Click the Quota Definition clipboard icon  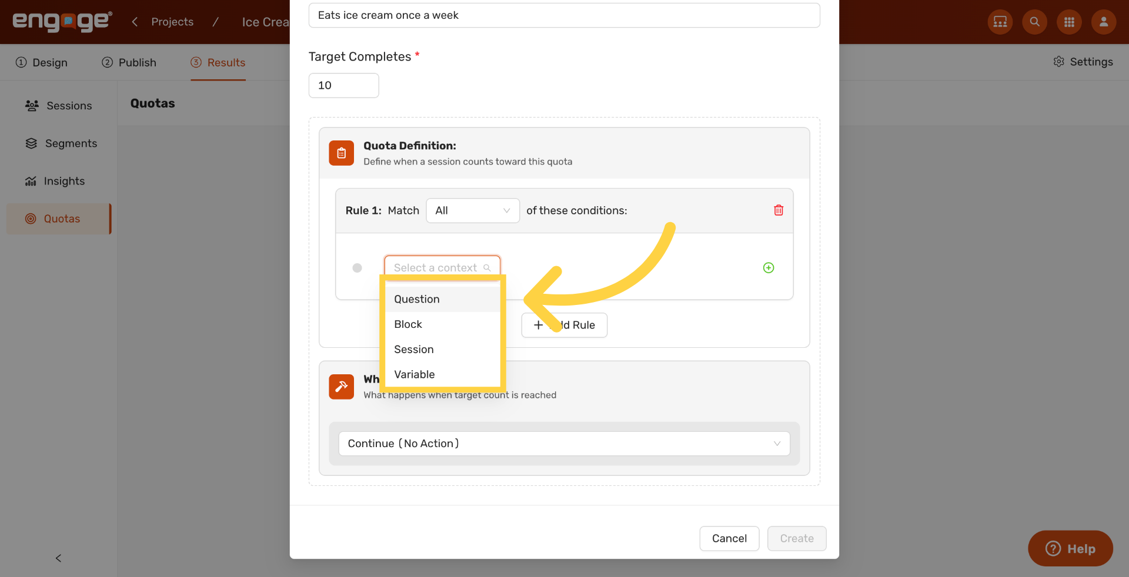pyautogui.click(x=342, y=153)
